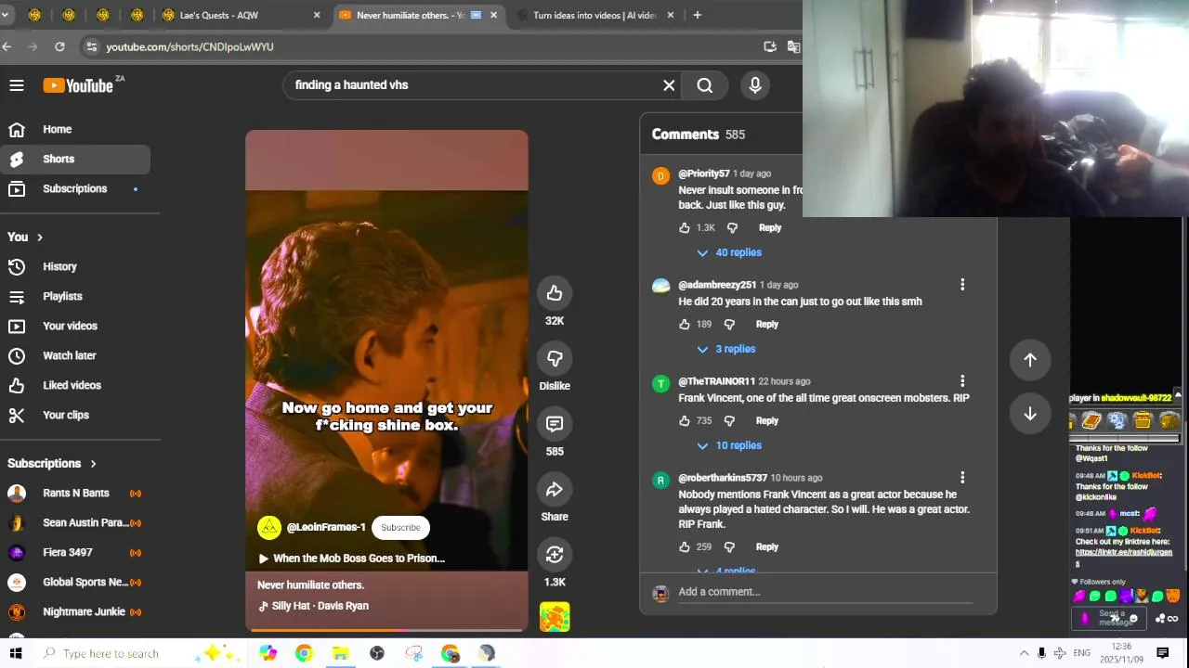This screenshot has width=1189, height=668.
Task: Open History in sidebar
Action: [x=74, y=266]
